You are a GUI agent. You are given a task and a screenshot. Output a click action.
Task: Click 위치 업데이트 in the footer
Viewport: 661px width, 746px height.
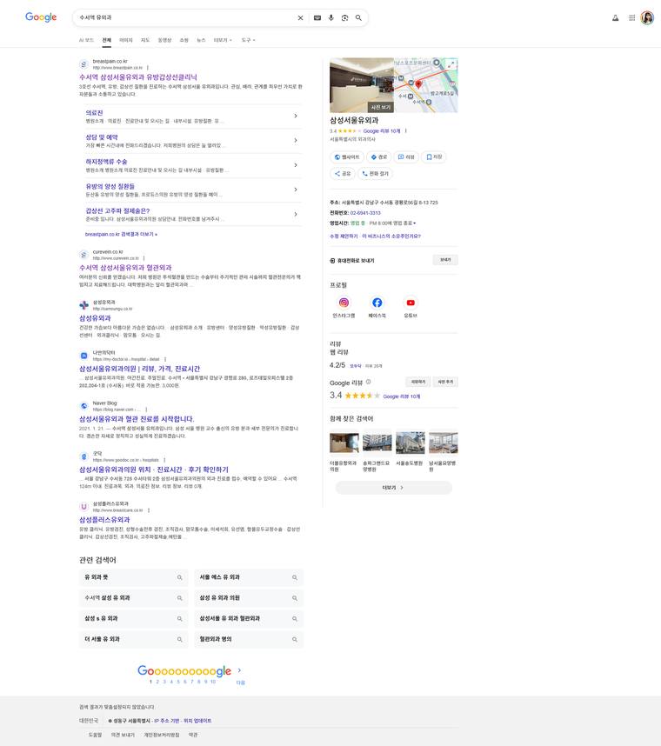tap(197, 721)
